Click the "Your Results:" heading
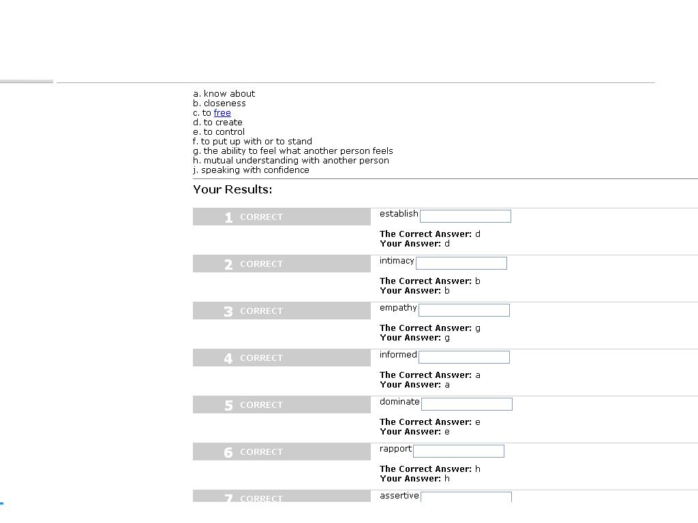 click(x=232, y=189)
